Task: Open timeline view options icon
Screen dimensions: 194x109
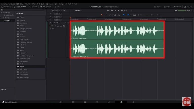Action: click(134, 15)
